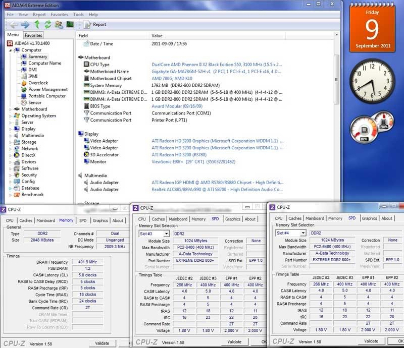The height and width of the screenshot is (348, 404).
Task: Select Summary in the Computer tree
Action: pos(37,56)
